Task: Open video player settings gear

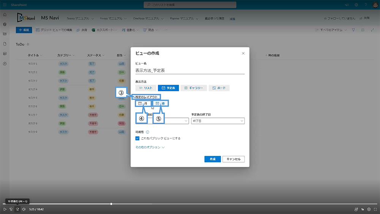Action: click(369, 209)
